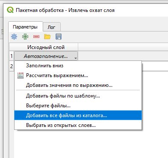
Task: Open batch file with yellow folder icon
Action: click(x=47, y=37)
